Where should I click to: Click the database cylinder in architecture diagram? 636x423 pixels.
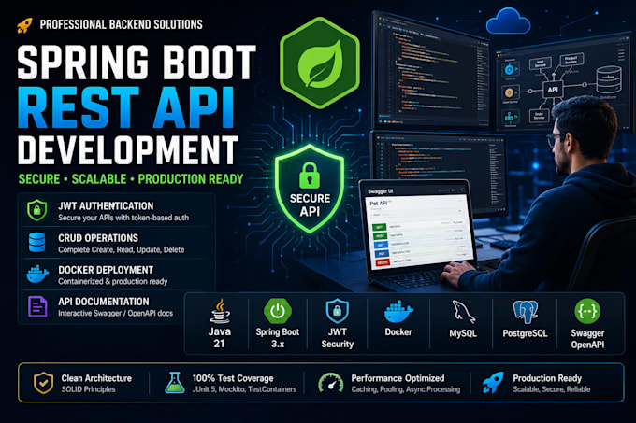coord(609,79)
